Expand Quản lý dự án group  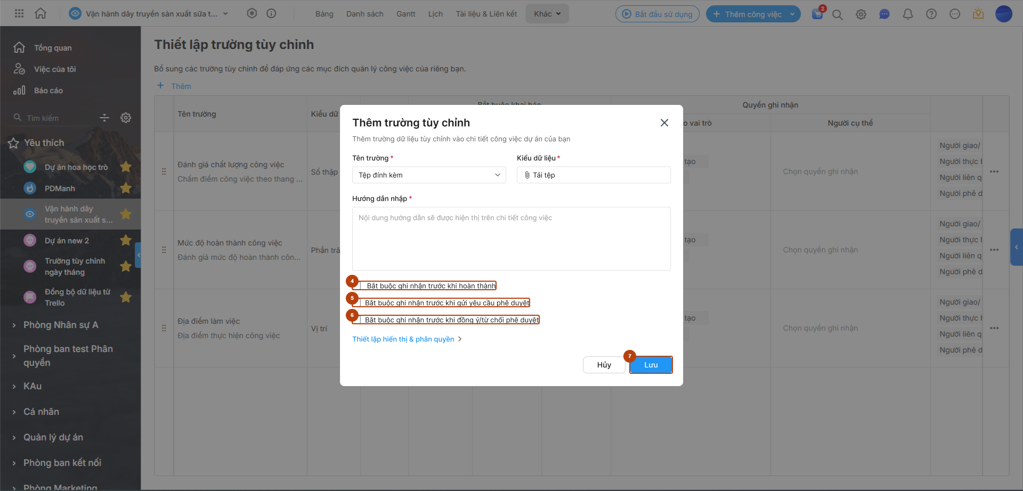click(14, 438)
